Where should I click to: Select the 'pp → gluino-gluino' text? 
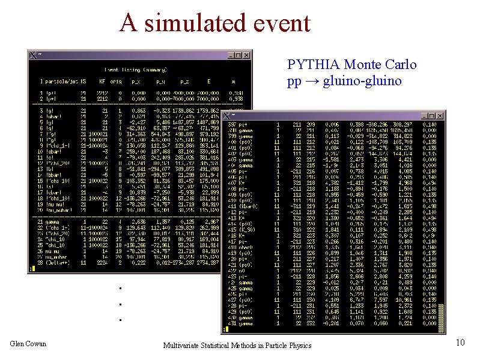344,81
